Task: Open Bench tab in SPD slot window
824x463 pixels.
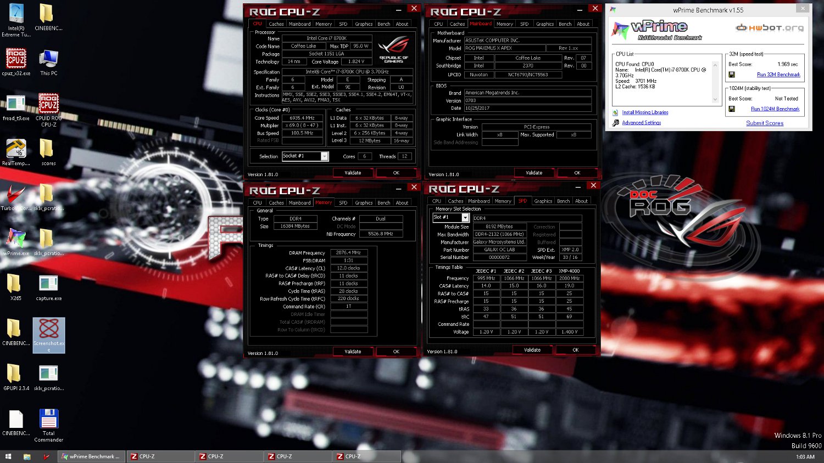Action: pyautogui.click(x=564, y=201)
